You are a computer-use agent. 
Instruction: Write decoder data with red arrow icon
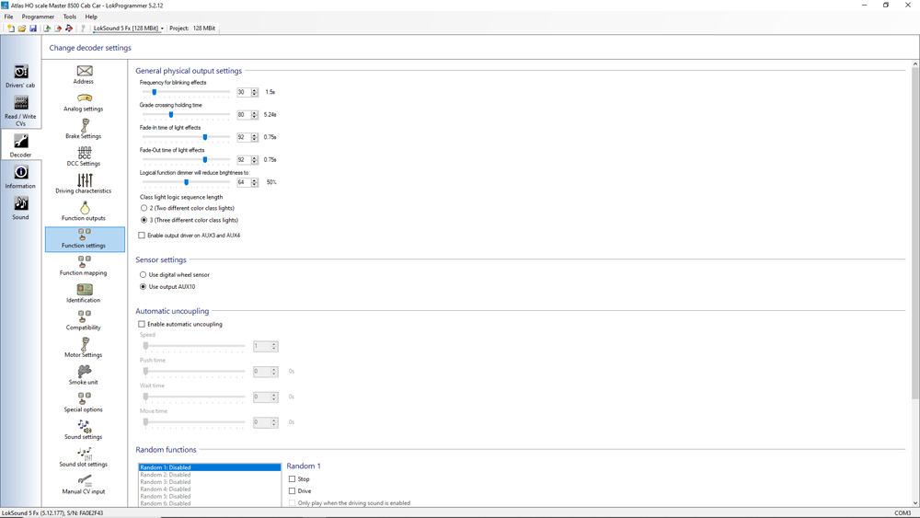58,29
